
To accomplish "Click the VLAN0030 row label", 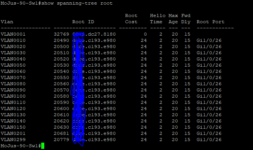I will 13,53.
